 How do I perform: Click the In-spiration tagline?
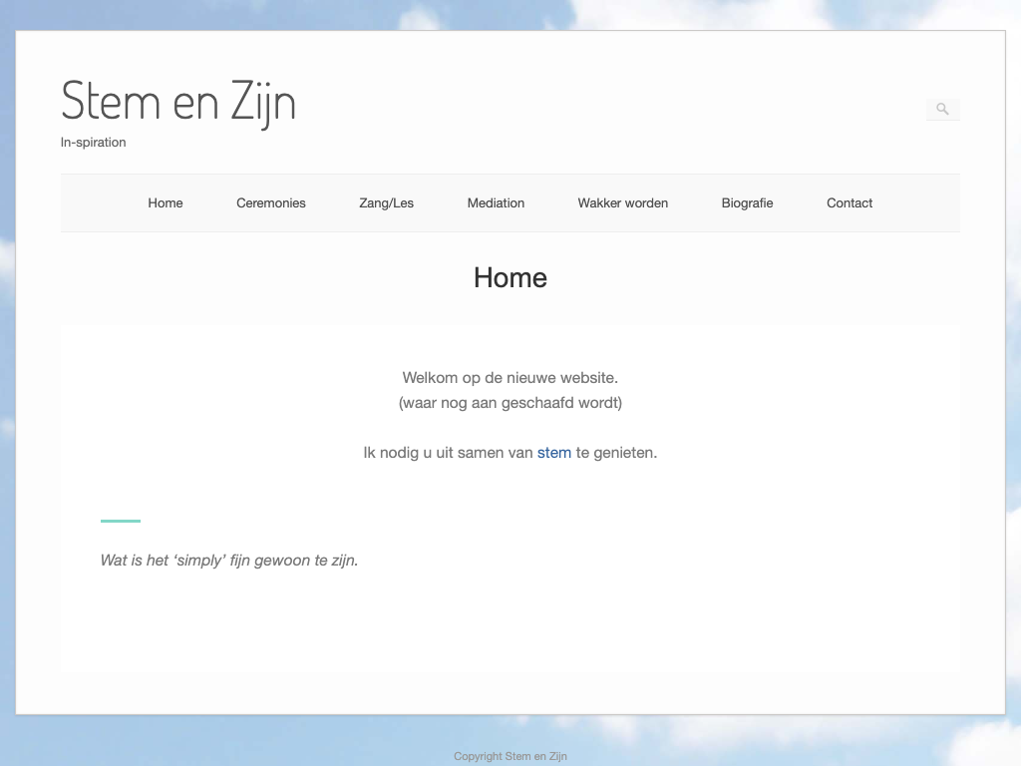(94, 143)
